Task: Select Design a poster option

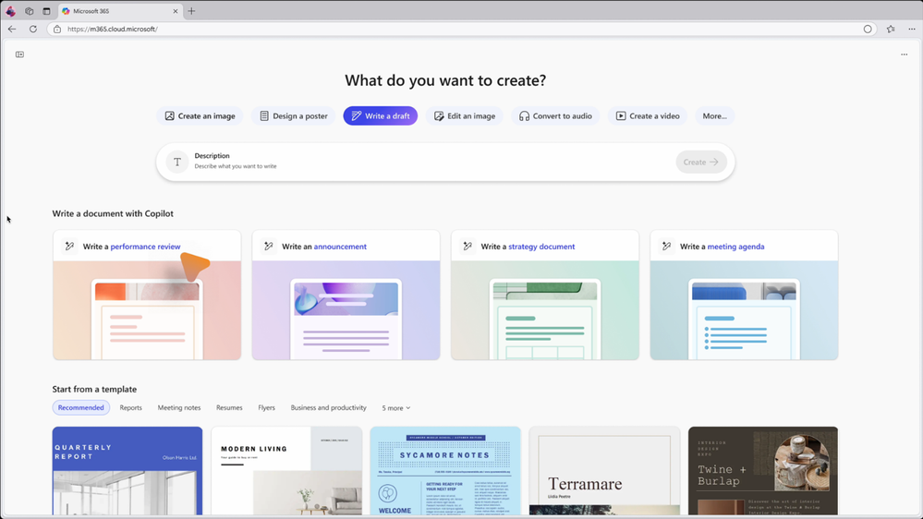Action: (x=294, y=116)
